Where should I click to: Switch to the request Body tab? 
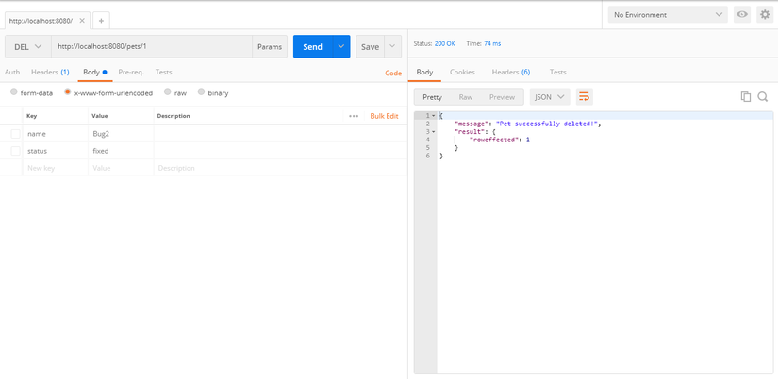click(94, 73)
